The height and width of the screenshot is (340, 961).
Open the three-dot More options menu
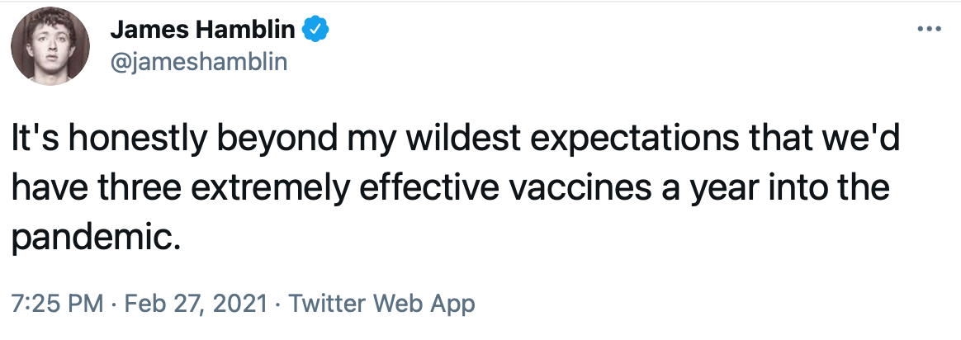click(x=929, y=31)
